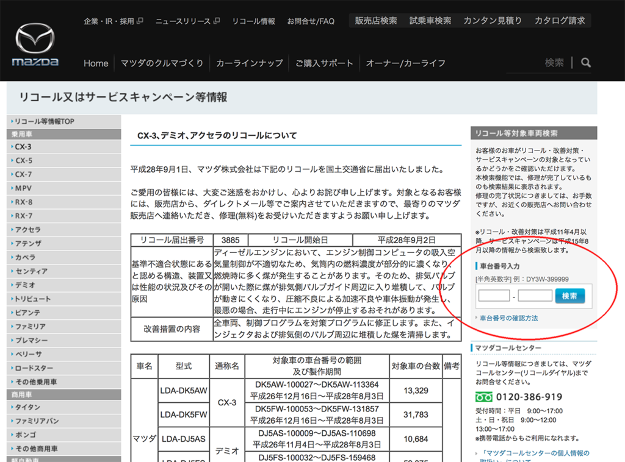Open 企業・IR・採用 link
The image size is (625, 462).
[109, 21]
